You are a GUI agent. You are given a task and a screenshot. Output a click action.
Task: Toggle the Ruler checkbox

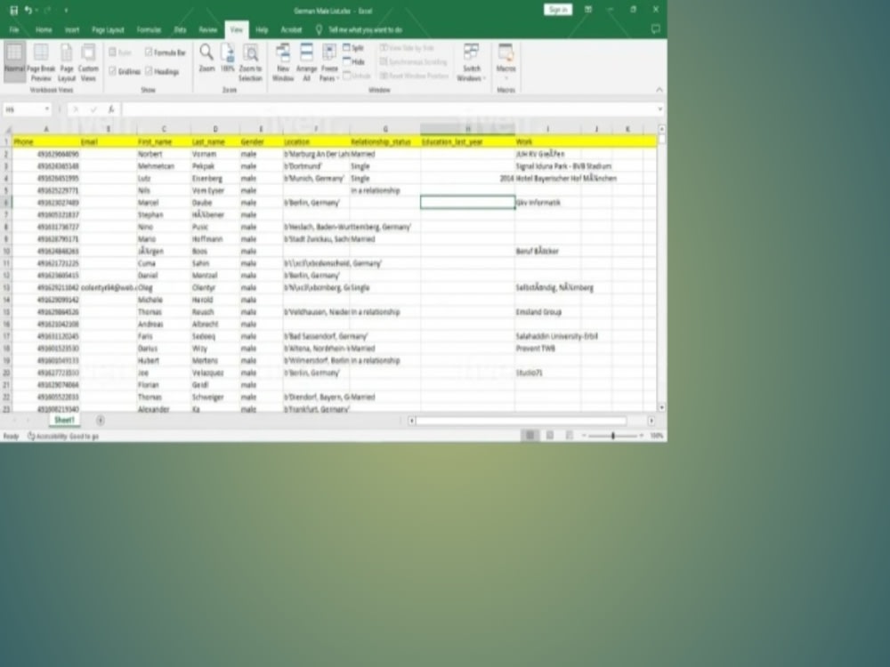[120, 52]
